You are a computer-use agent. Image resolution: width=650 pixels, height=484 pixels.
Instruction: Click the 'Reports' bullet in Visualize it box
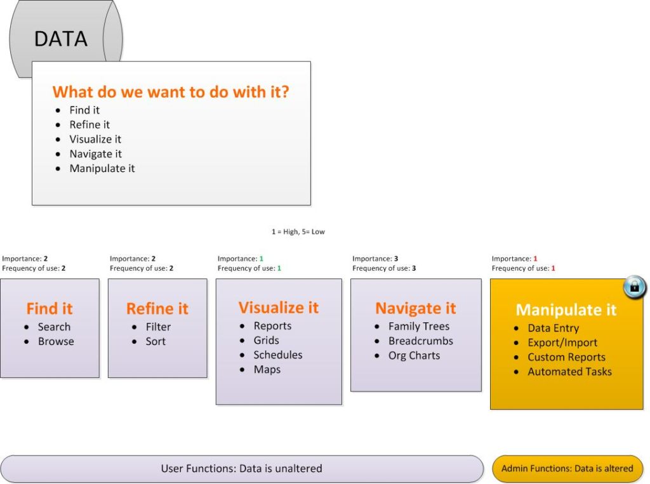click(272, 326)
